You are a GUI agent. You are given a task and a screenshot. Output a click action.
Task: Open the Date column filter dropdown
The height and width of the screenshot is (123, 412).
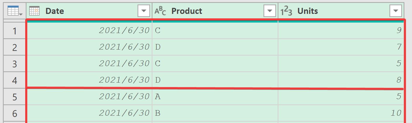pyautogui.click(x=144, y=11)
